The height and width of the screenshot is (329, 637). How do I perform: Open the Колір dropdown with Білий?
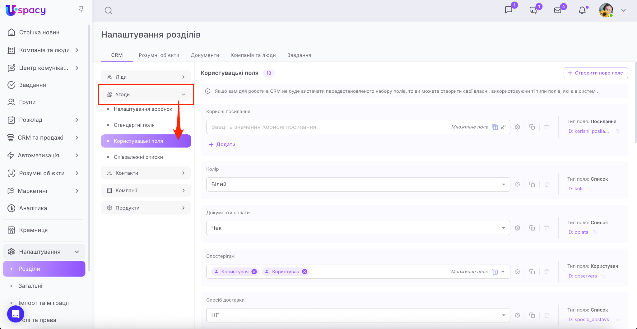coord(358,184)
